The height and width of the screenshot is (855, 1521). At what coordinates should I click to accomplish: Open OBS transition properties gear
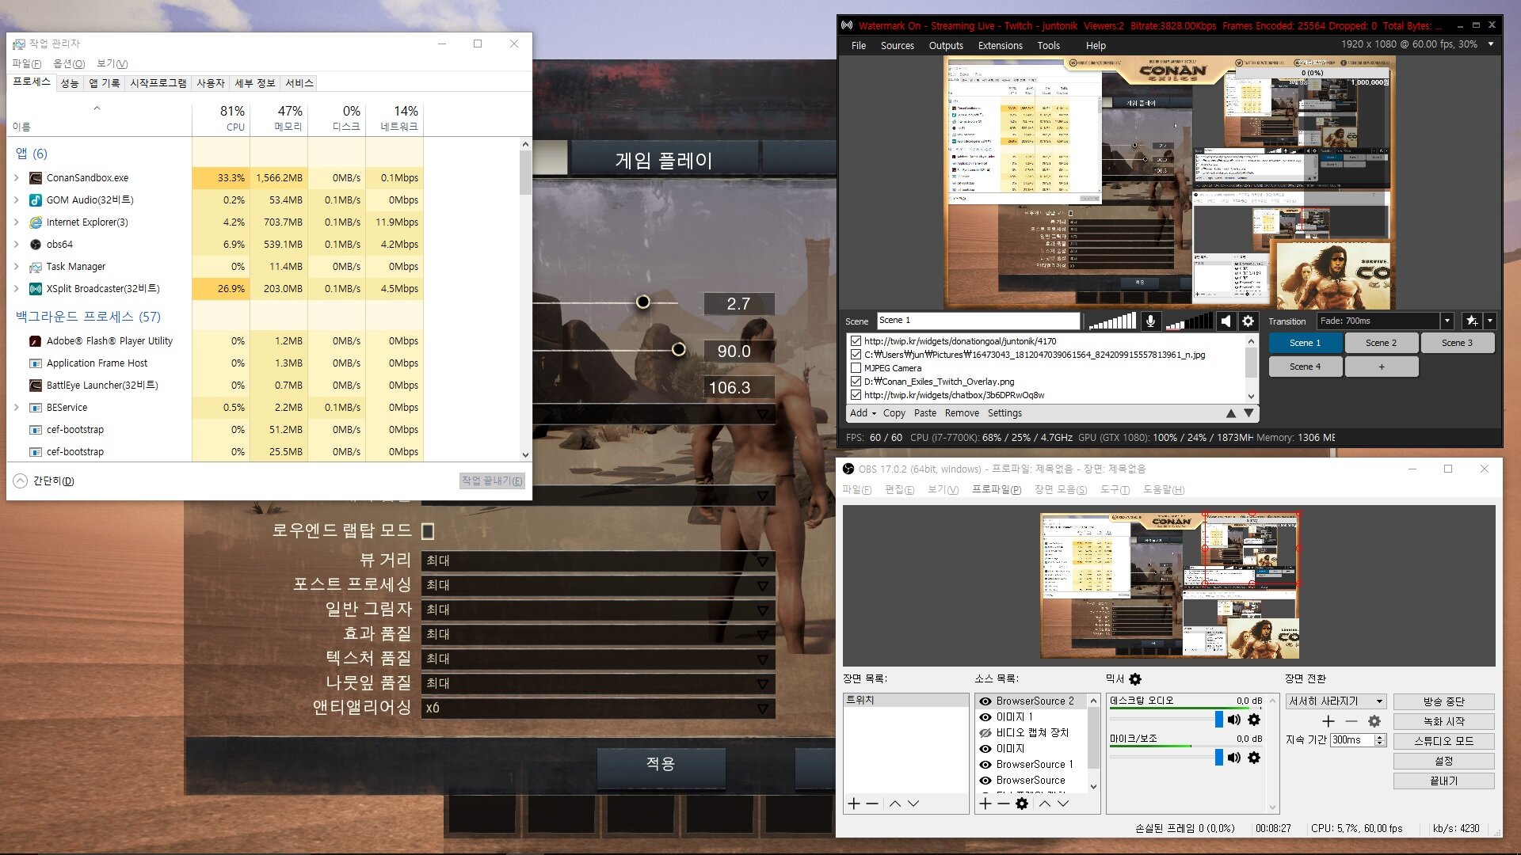coord(1374,721)
